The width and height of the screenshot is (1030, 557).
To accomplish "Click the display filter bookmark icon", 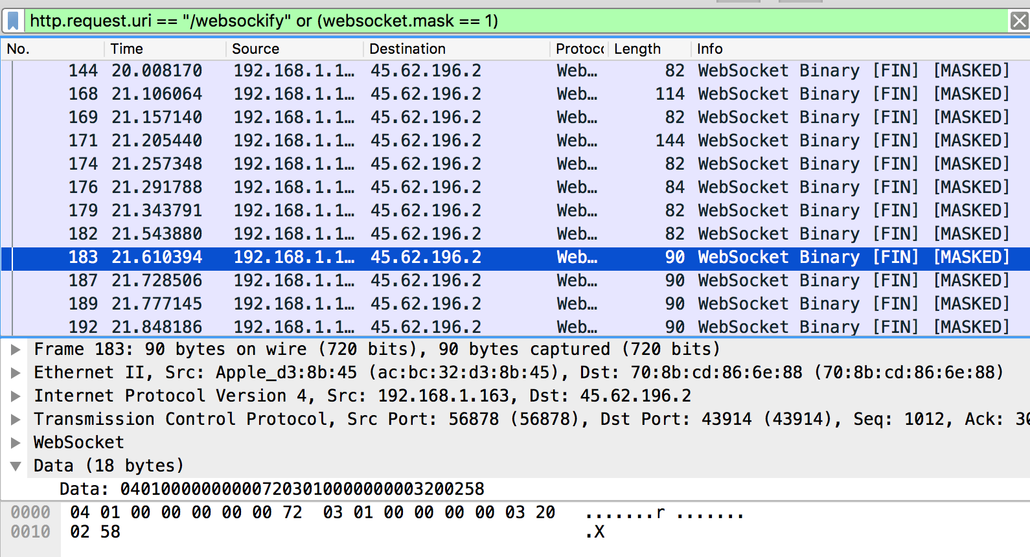I will point(13,21).
